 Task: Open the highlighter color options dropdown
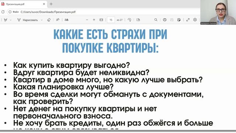point(11,20)
